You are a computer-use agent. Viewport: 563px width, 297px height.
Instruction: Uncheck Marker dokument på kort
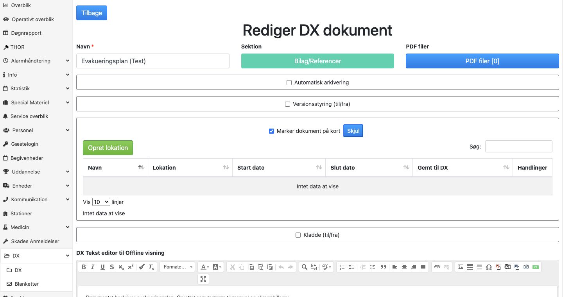271,131
